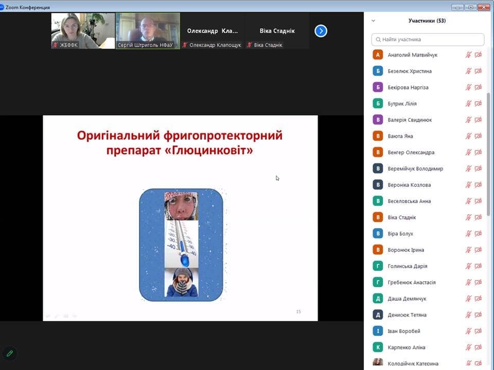
Task: Select participant Ваюта Яна in the list
Action: (427, 136)
